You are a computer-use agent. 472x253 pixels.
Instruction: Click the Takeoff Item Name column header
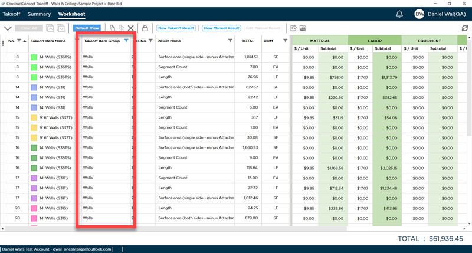pos(48,41)
